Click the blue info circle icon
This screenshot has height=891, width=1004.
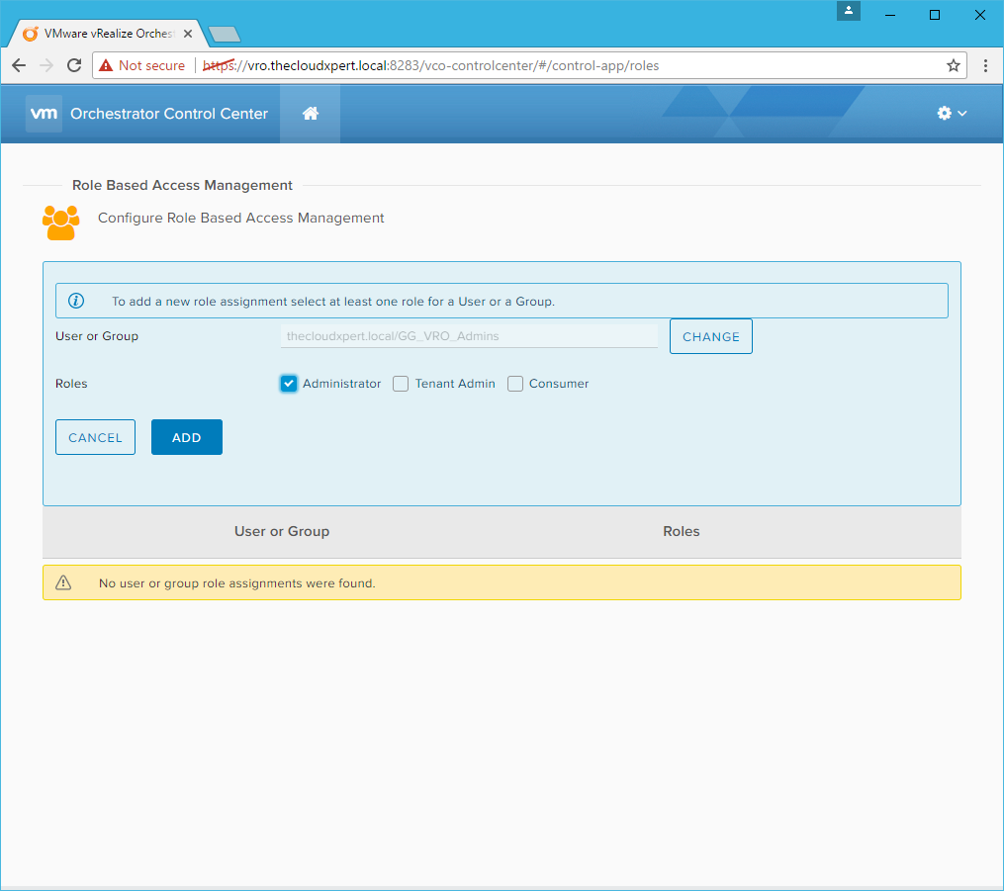point(76,301)
